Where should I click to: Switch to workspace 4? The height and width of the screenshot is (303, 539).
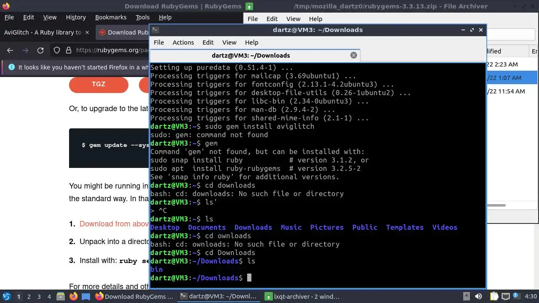click(x=49, y=297)
